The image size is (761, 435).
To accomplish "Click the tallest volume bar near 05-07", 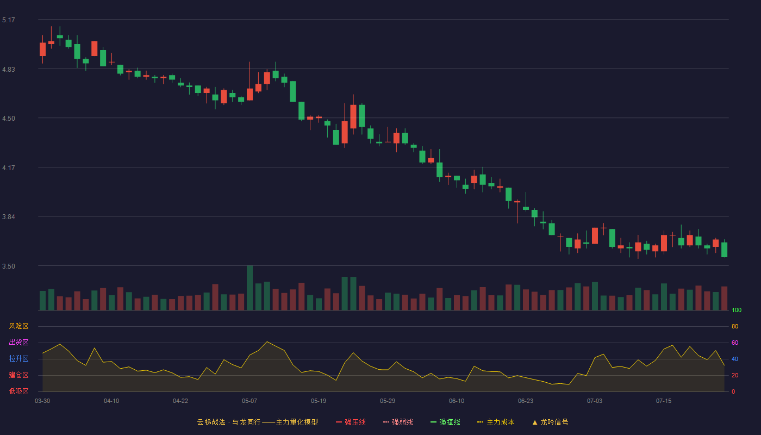I will [x=249, y=288].
